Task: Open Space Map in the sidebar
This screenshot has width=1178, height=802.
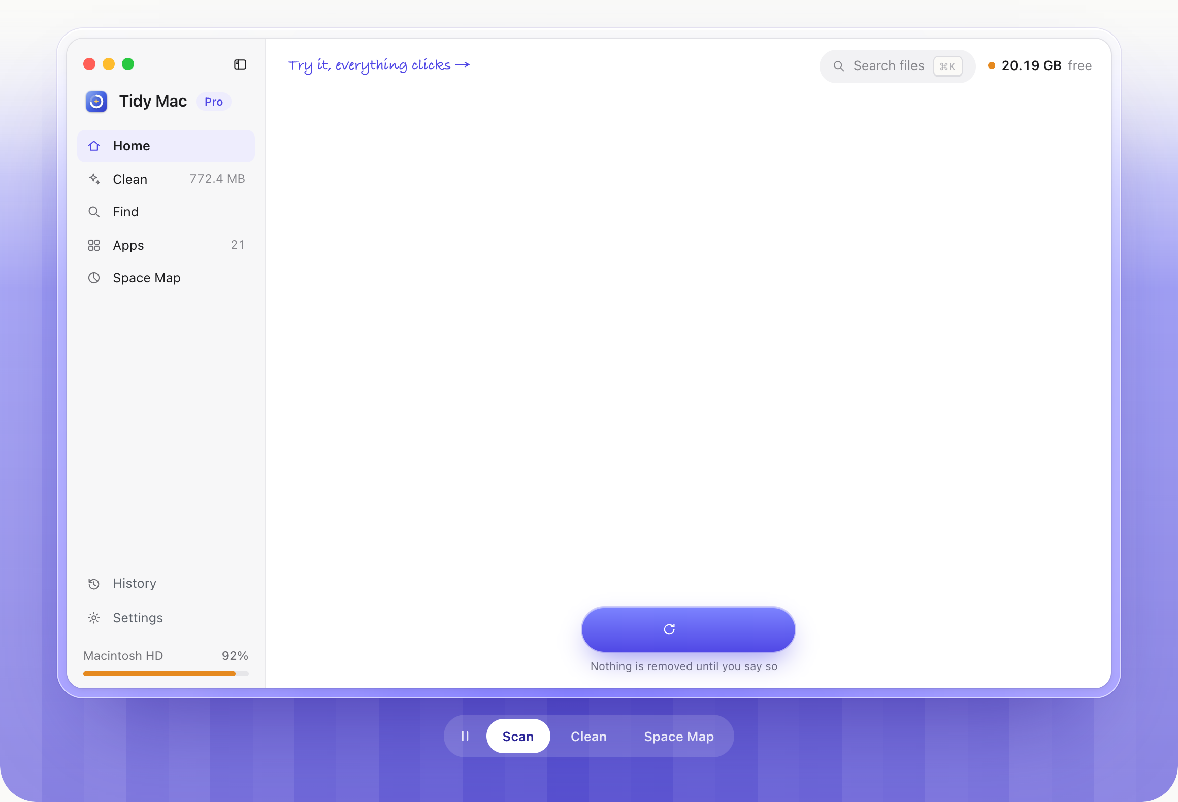Action: (166, 278)
